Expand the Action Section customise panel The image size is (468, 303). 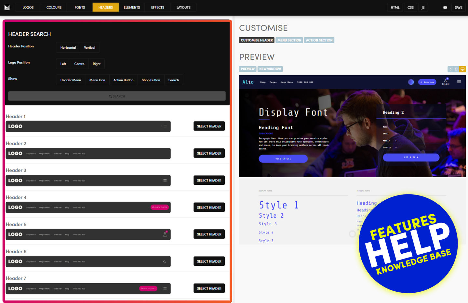319,40
